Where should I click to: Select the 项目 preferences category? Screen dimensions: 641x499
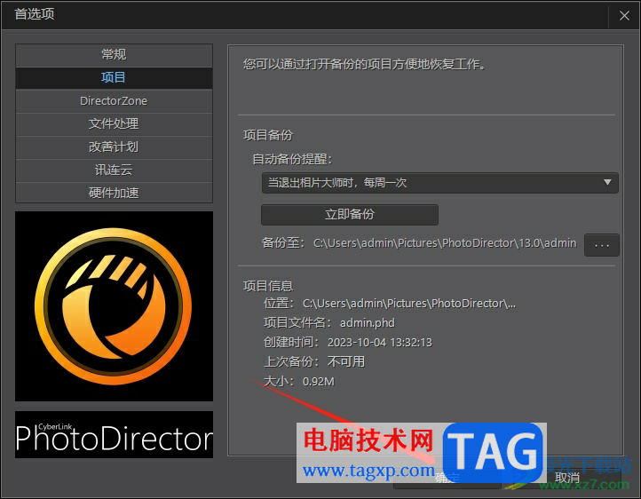pyautogui.click(x=114, y=77)
